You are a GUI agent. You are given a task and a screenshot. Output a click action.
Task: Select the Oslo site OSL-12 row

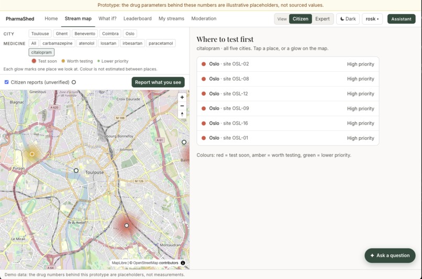(x=287, y=94)
